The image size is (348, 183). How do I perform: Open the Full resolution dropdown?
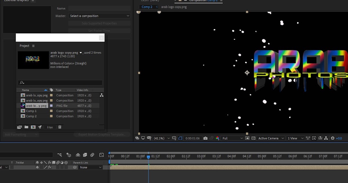[x=233, y=138]
